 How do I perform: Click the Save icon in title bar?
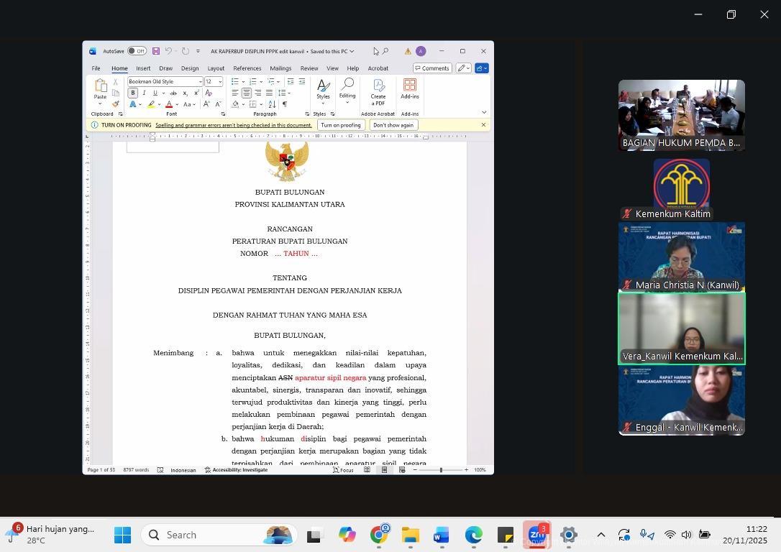click(x=155, y=51)
